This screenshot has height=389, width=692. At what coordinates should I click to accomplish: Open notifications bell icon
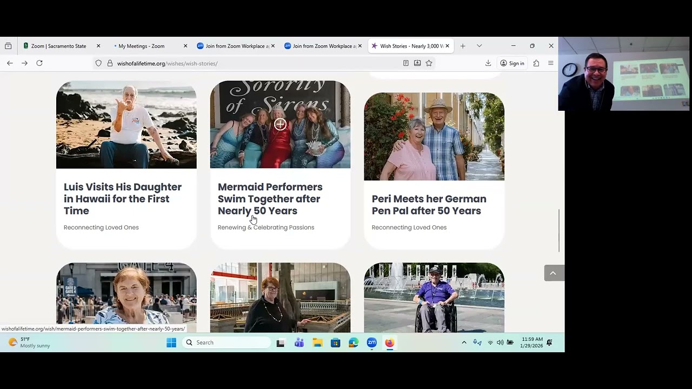[549, 343]
